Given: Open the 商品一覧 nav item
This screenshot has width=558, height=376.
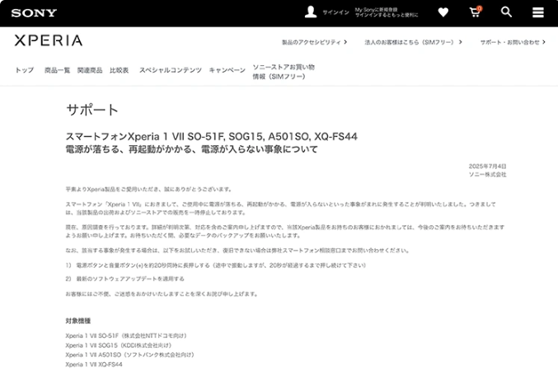Looking at the screenshot, I should (57, 70).
